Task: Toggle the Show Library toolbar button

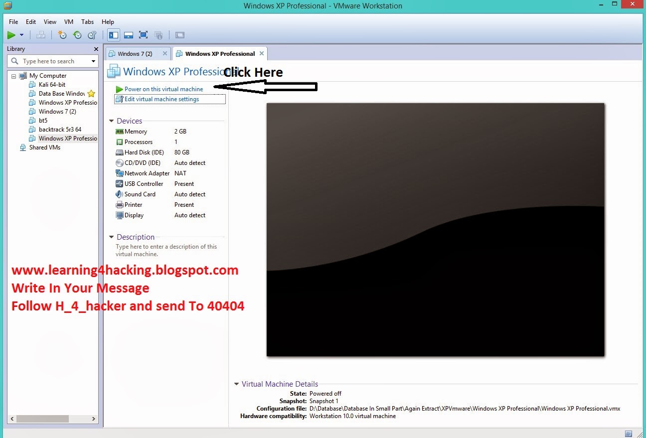Action: (114, 35)
